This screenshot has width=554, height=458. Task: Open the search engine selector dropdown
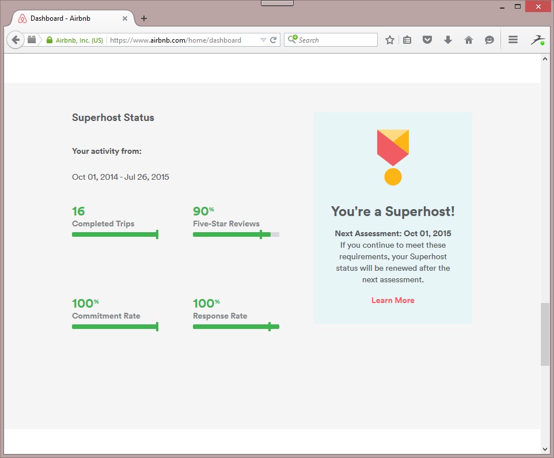tap(292, 40)
